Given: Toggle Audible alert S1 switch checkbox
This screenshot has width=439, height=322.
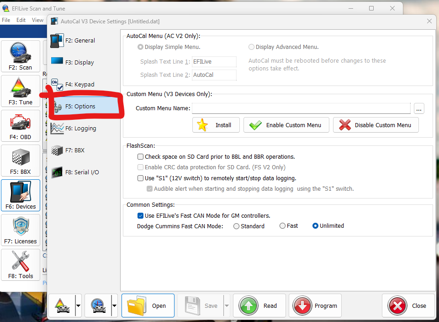Looking at the screenshot, I should pos(149,189).
